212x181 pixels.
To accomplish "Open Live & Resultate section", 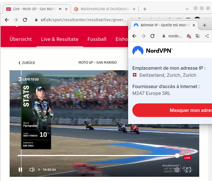I will click(x=60, y=39).
